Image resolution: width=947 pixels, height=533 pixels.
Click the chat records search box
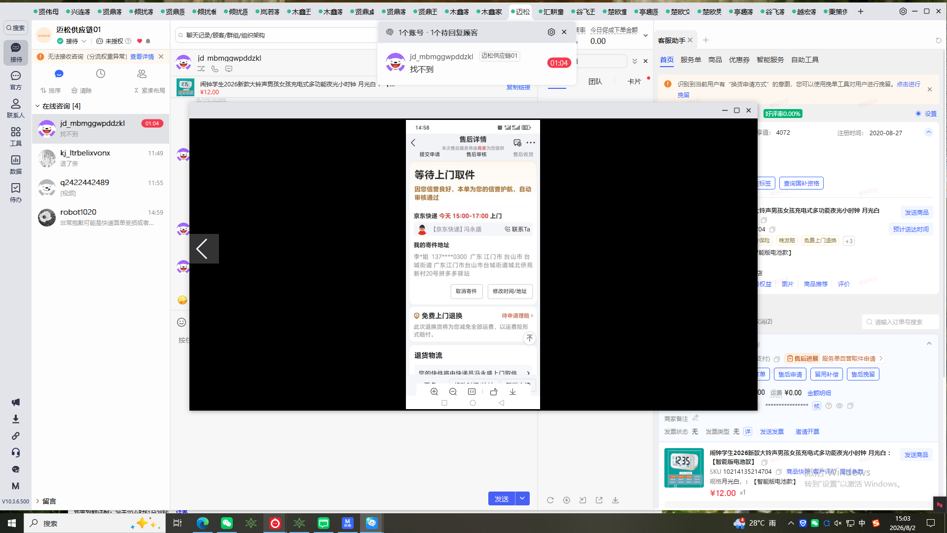276,35
